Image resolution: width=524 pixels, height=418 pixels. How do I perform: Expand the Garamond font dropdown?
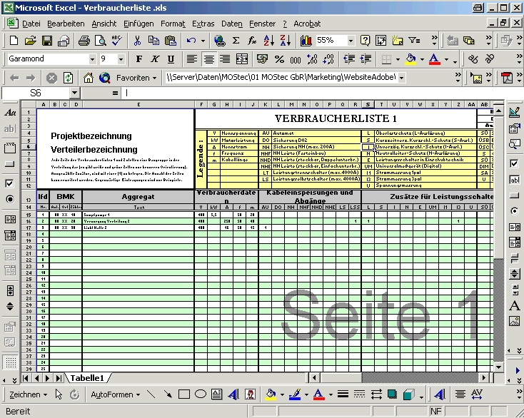[x=92, y=59]
